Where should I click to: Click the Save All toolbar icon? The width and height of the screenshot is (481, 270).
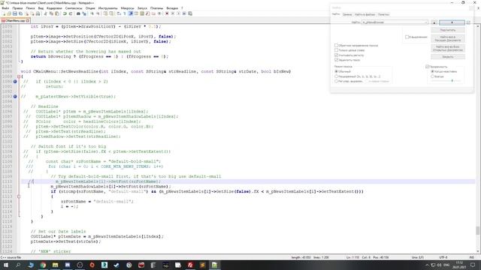click(x=20, y=13)
